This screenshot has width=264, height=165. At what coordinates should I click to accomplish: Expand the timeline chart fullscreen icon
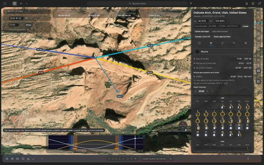click(x=144, y=136)
